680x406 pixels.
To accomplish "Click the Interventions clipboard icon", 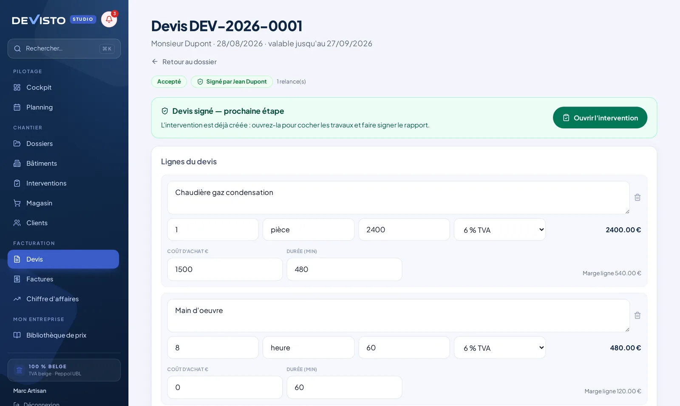I will click(x=17, y=183).
